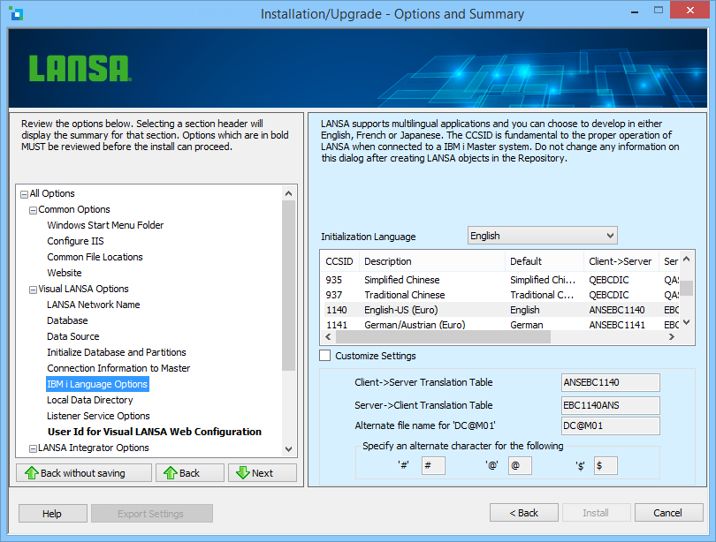Click the Back button under the options tree

coord(189,473)
